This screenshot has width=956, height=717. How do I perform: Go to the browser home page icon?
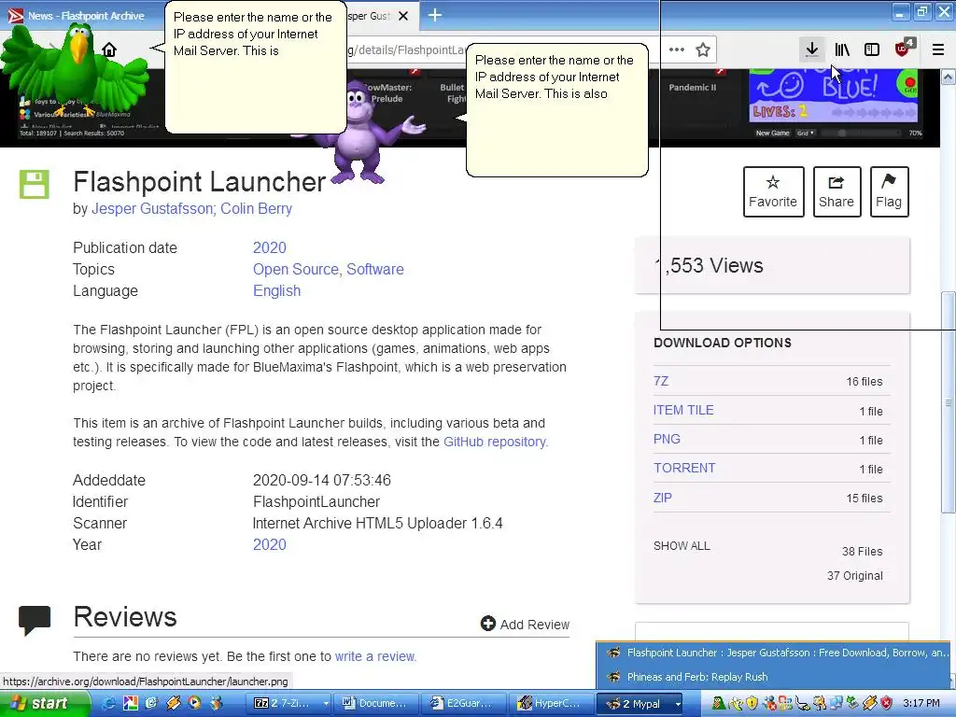(x=109, y=49)
